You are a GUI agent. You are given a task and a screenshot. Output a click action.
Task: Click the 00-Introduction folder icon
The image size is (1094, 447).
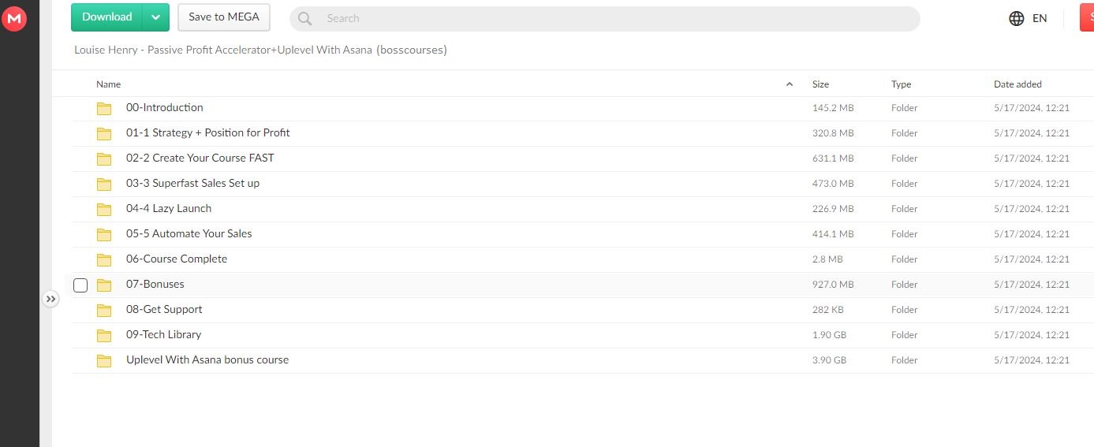[104, 108]
